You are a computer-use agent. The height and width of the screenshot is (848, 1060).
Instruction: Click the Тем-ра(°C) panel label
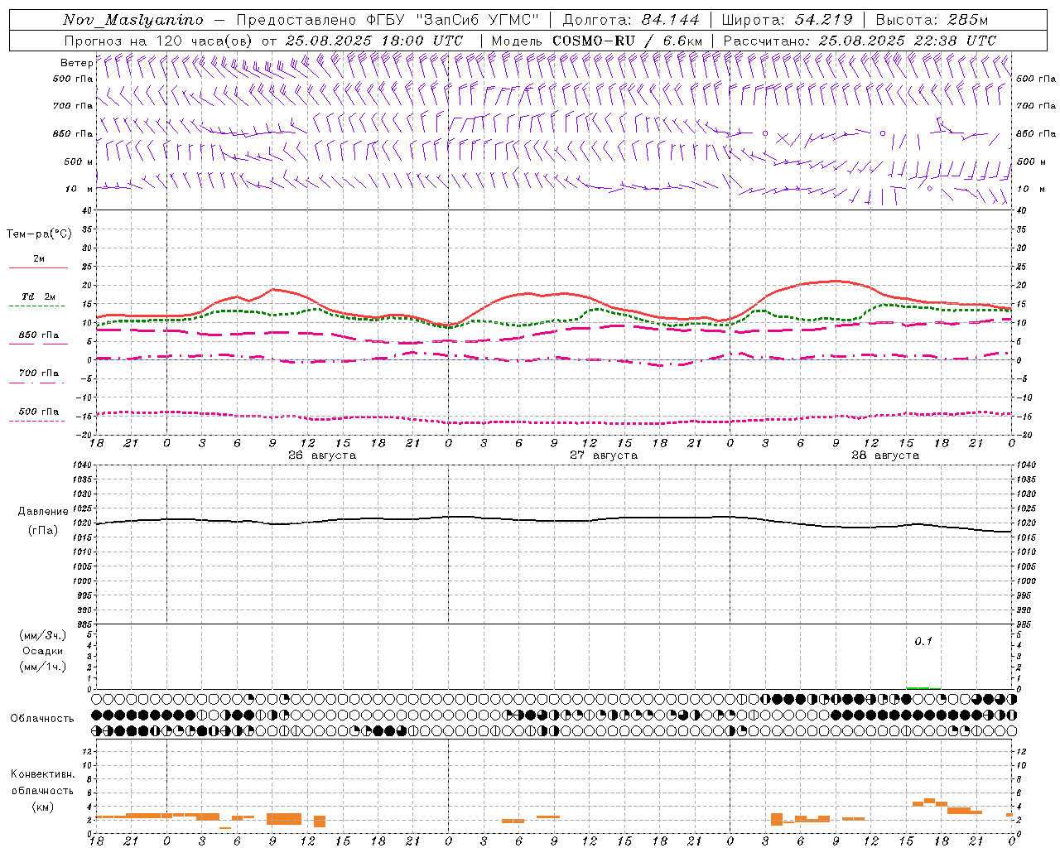[39, 234]
